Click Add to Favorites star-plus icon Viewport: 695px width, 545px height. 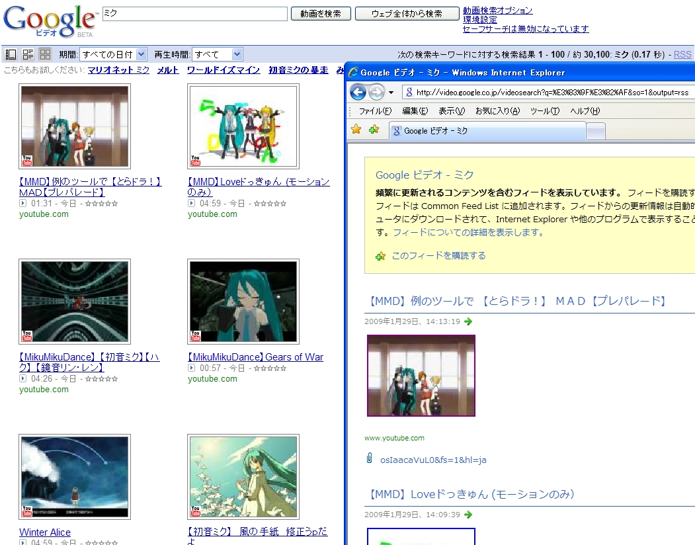(x=374, y=130)
